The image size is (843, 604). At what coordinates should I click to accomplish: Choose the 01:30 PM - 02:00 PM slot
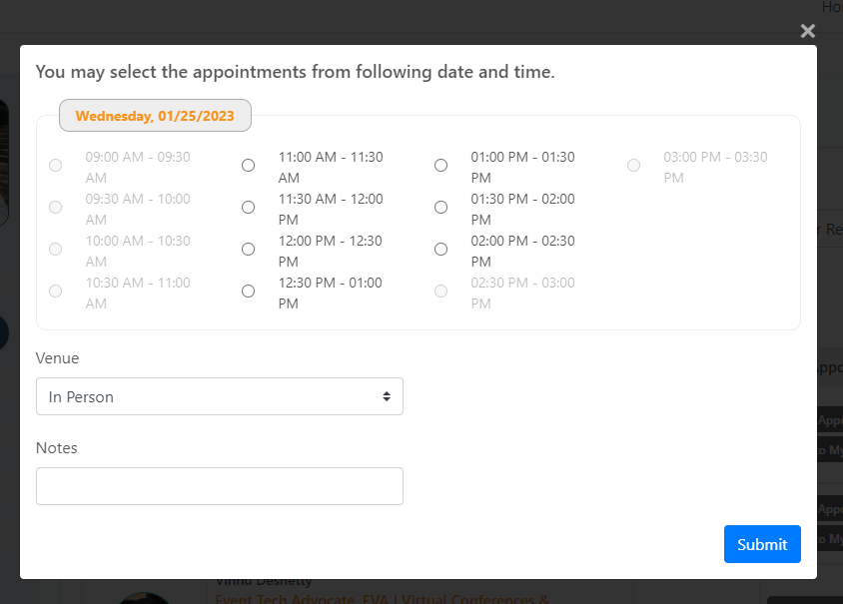click(441, 208)
